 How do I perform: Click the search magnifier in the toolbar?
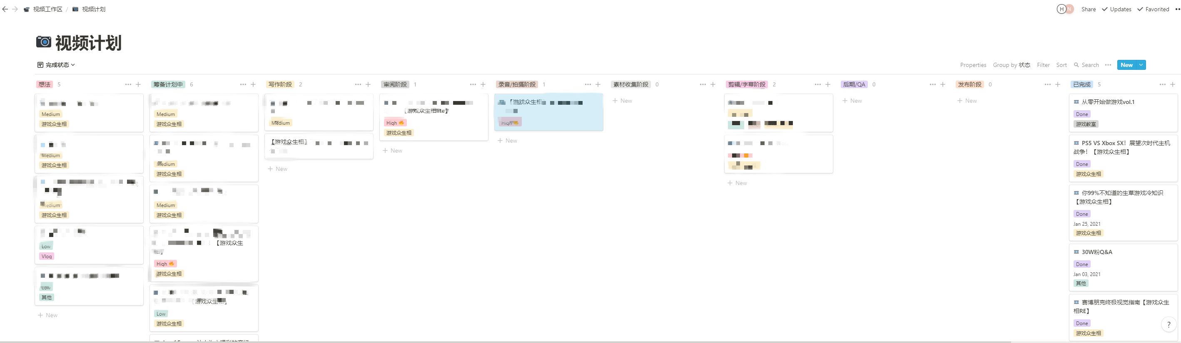(x=1076, y=65)
